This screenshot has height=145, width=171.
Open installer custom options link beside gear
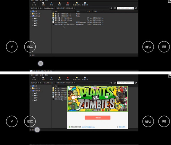tap(122, 127)
